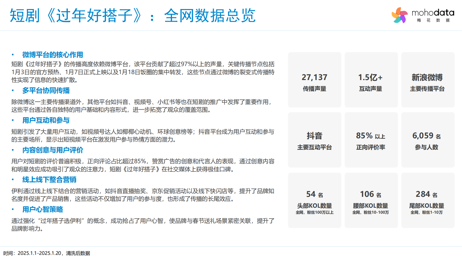This screenshot has height=259, width=462.
Task: Click the 尾部KOL数量 label
Action: [x=426, y=206]
